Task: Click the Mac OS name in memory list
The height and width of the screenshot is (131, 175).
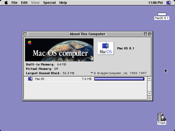Action: coord(39,79)
